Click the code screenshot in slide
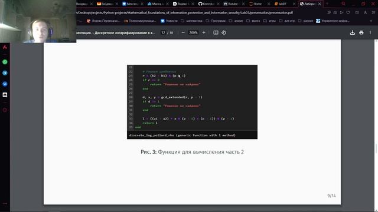 tap(192, 102)
